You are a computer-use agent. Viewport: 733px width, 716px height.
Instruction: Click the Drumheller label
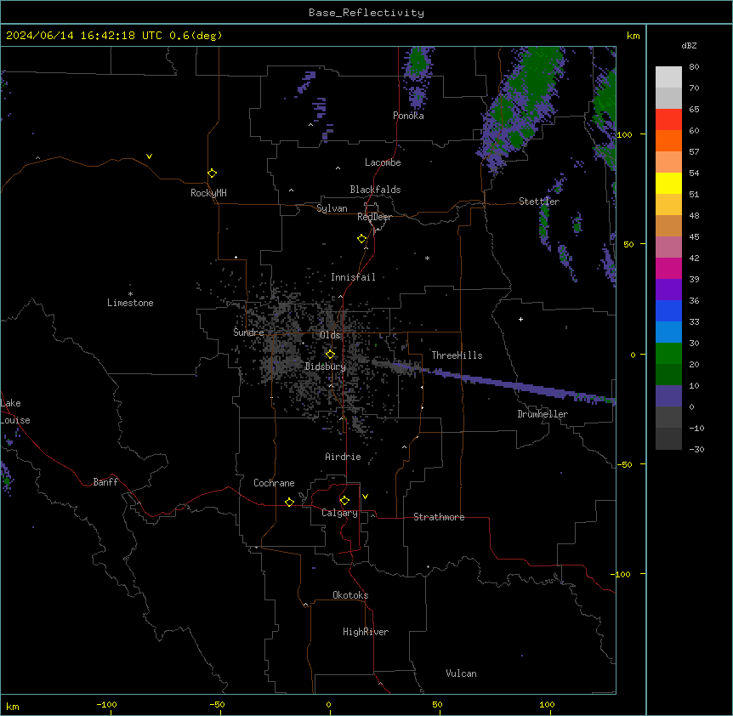(x=543, y=414)
